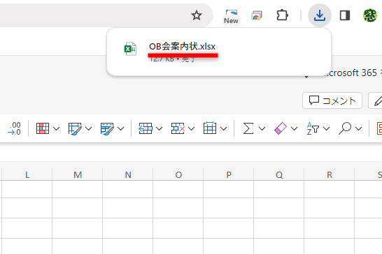Expand the AutoSum dropdown arrow
This screenshot has height=254, width=382.
(262, 128)
